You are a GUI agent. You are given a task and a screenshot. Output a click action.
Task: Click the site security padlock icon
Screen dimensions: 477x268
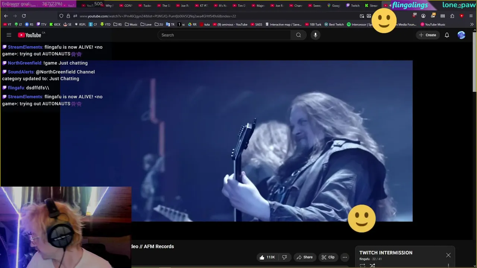[x=68, y=16]
